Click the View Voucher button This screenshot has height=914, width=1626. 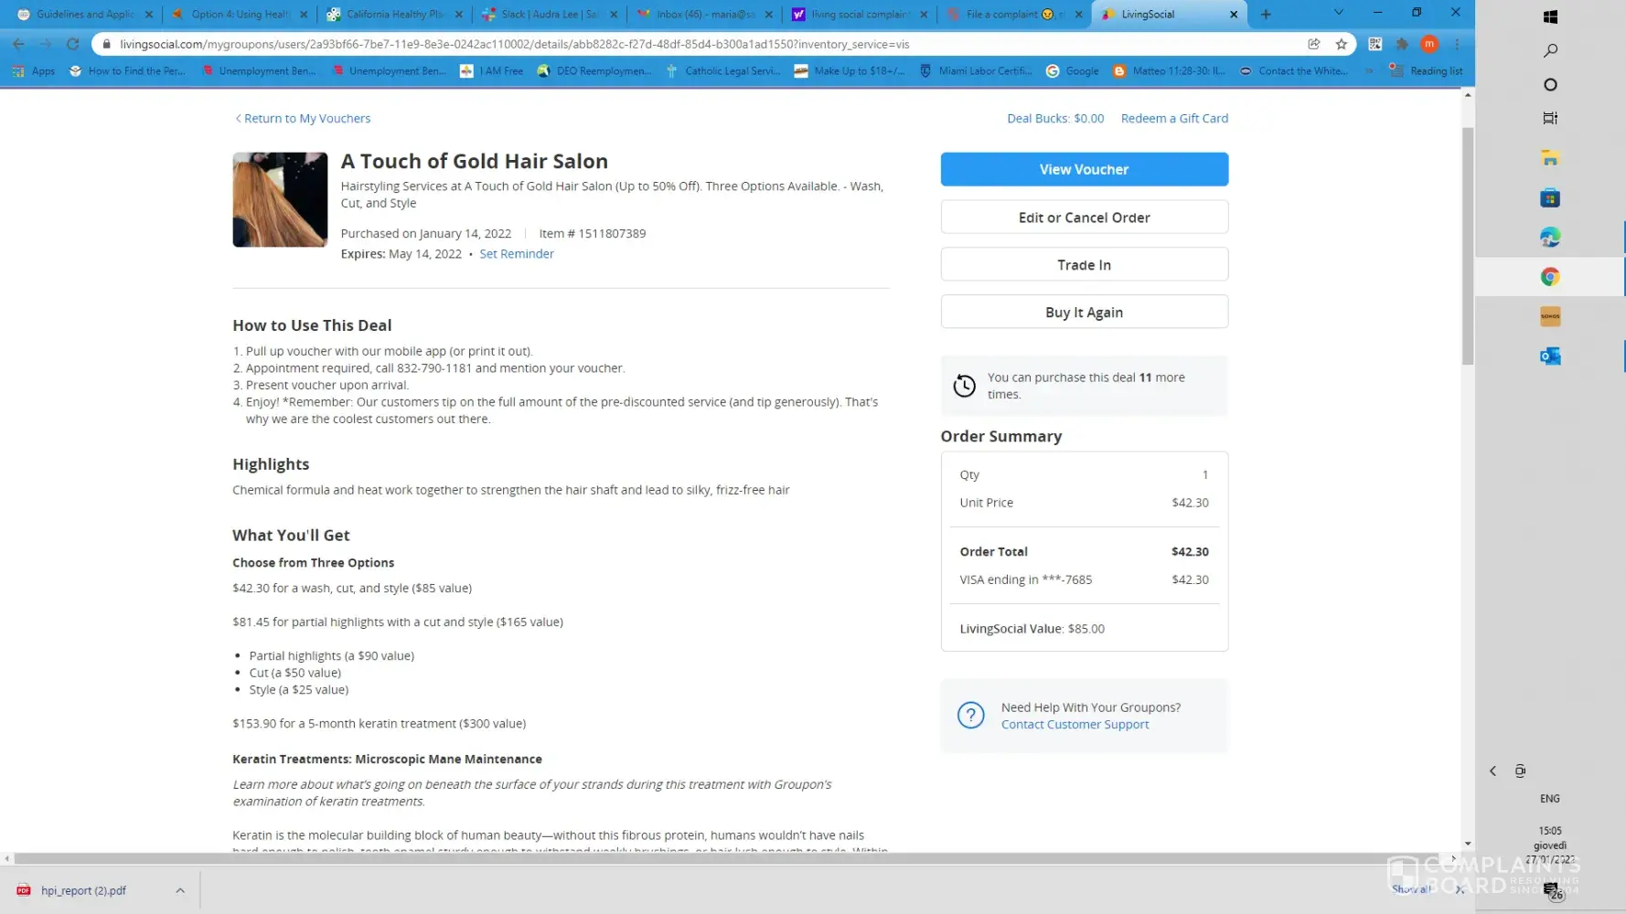tap(1084, 169)
